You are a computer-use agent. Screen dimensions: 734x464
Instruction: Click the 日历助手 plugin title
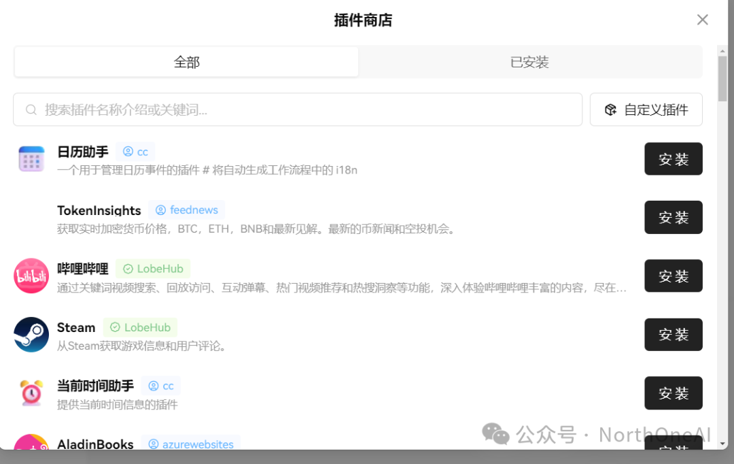pos(83,152)
